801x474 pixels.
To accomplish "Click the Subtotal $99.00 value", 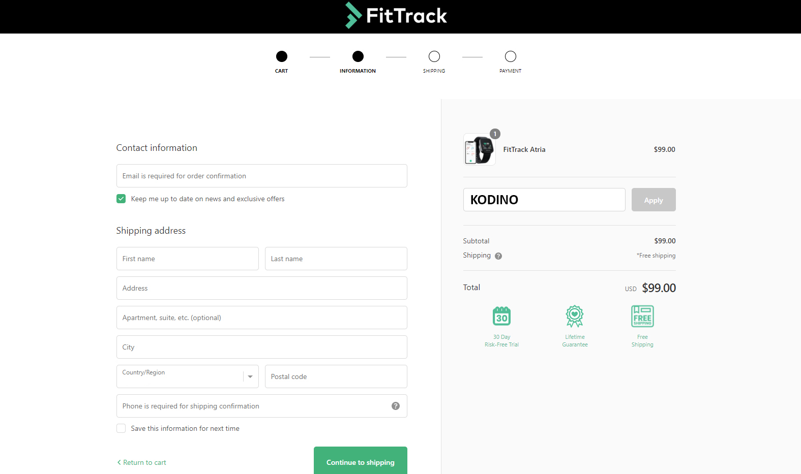I will coord(665,241).
